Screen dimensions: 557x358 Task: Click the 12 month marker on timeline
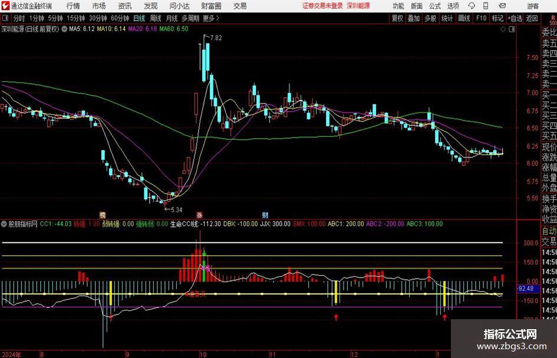354,354
